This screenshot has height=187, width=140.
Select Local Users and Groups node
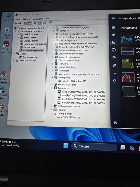(x=35, y=44)
